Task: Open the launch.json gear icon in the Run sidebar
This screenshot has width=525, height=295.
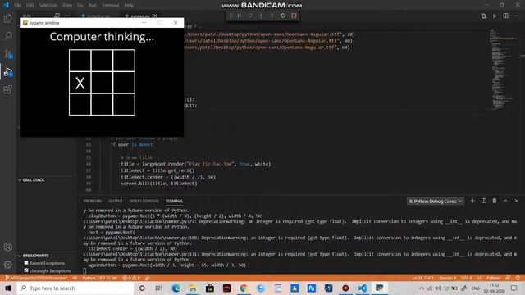Action: (57, 16)
